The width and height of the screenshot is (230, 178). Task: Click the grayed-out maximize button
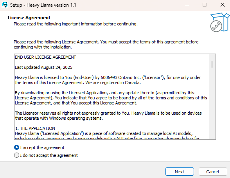coord(205,5)
